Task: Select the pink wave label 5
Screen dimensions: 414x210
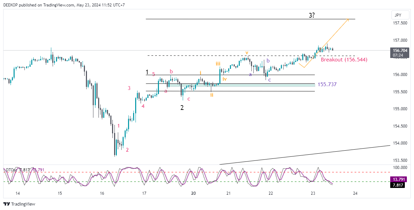Action: 154,74
